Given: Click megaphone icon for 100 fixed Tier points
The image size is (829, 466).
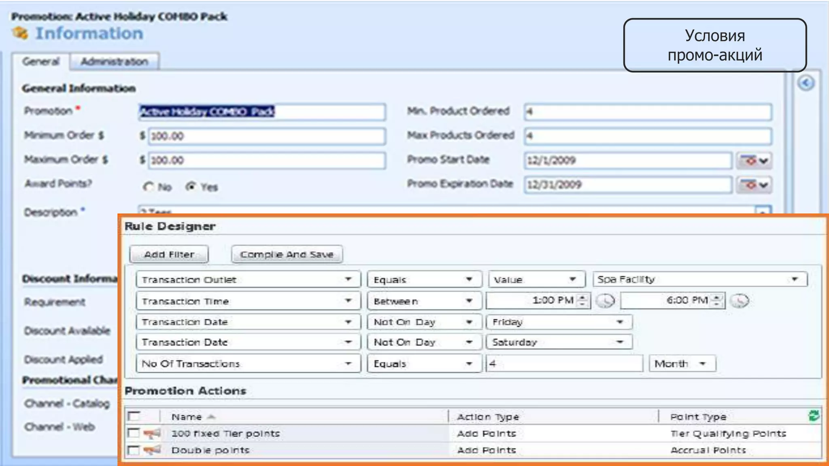Looking at the screenshot, I should [152, 434].
